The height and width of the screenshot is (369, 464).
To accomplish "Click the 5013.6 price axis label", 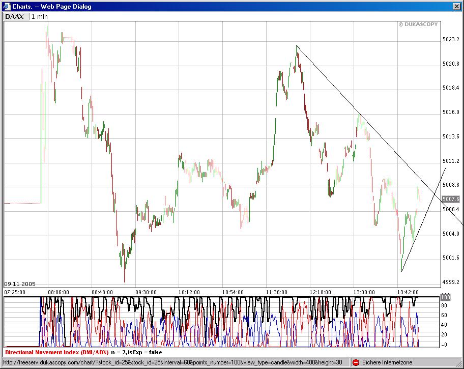I will tap(451, 136).
